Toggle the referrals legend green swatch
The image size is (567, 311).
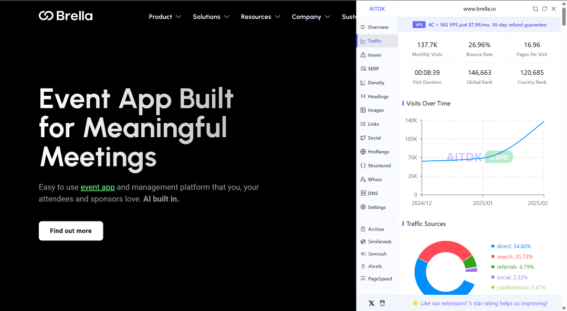click(x=493, y=267)
